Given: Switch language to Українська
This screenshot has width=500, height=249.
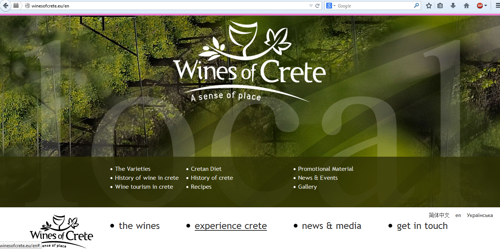Looking at the screenshot, I should [x=480, y=216].
